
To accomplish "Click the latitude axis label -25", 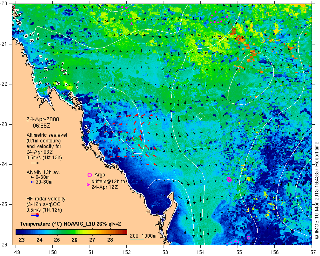I will tap(4, 204).
